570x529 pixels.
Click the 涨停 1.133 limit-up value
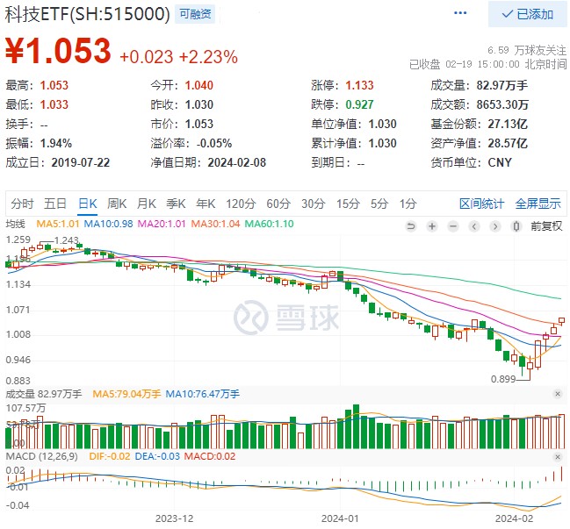tap(359, 86)
